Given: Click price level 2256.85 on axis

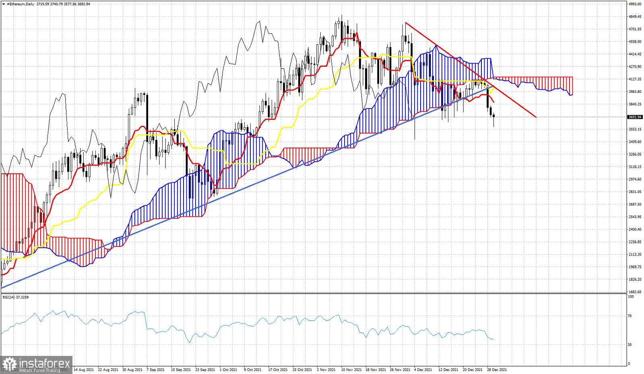Looking at the screenshot, I should [635, 242].
